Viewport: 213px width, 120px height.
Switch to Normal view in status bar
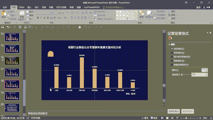[x=162, y=118]
